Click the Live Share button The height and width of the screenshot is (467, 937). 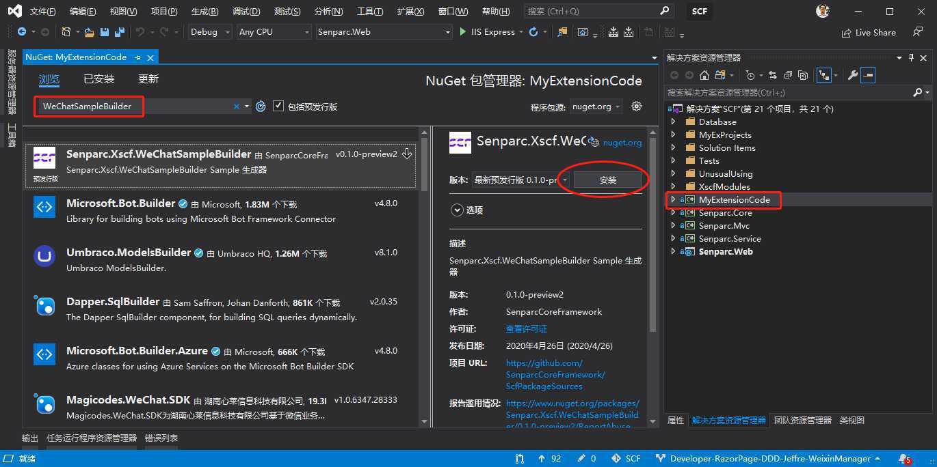click(869, 32)
